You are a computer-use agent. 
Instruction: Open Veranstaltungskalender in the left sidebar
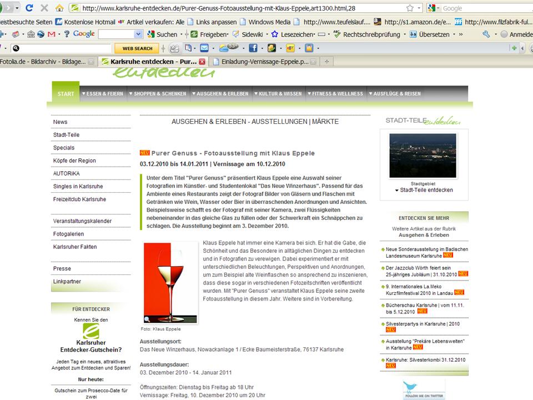pos(82,221)
